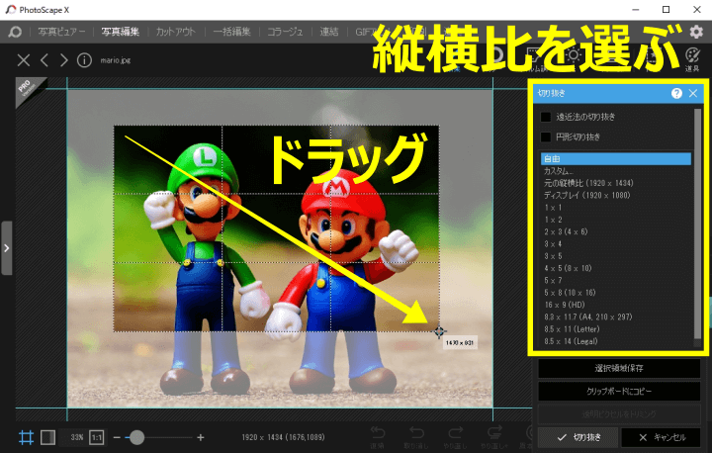Confirm with the 切り抜き apply button
Image resolution: width=712 pixels, height=453 pixels.
point(578,437)
